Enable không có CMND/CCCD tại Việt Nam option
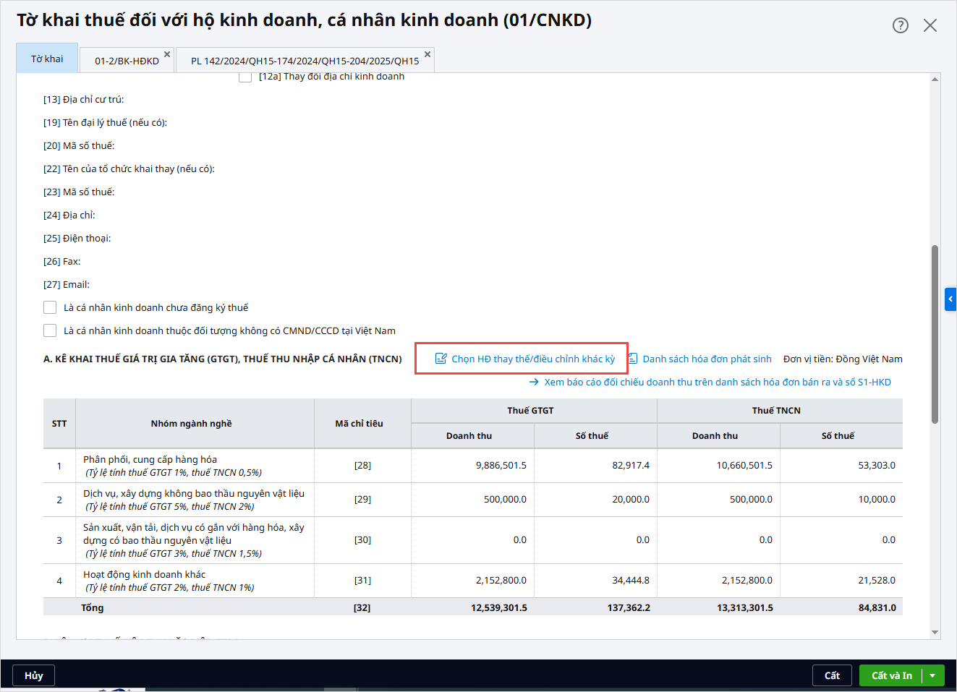This screenshot has height=692, width=957. click(50, 330)
